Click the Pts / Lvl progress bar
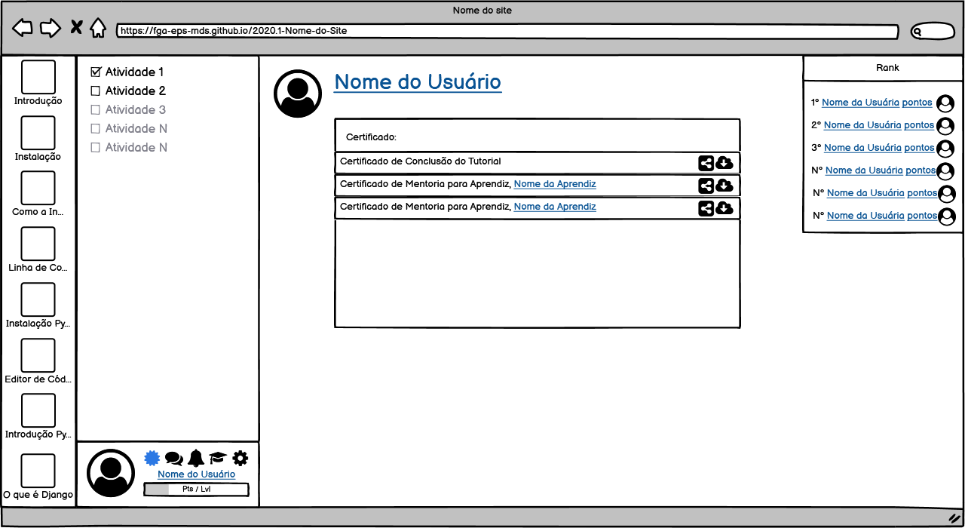The width and height of the screenshot is (965, 528). click(196, 490)
